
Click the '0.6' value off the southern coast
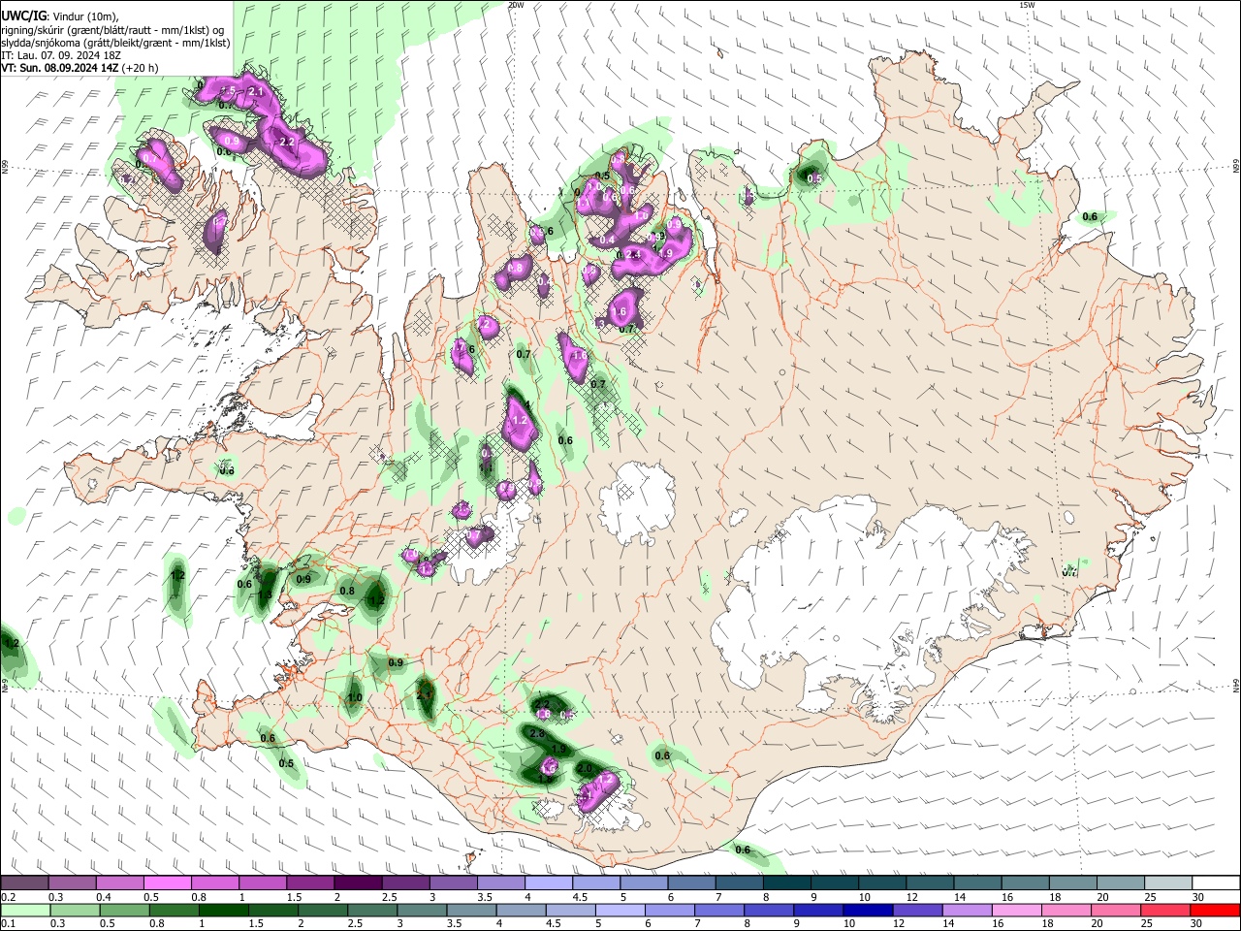743,851
